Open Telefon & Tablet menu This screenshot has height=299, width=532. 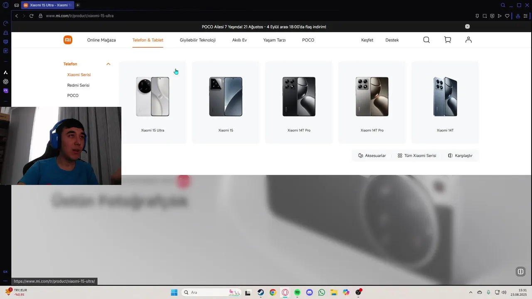148,40
